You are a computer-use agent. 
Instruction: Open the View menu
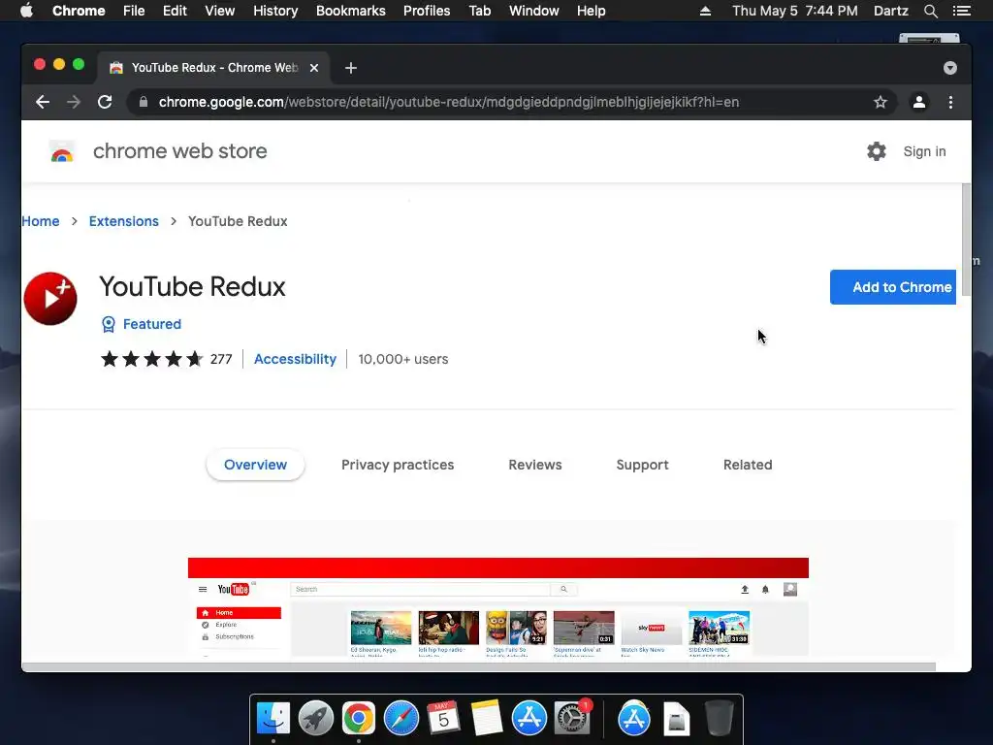tap(220, 11)
